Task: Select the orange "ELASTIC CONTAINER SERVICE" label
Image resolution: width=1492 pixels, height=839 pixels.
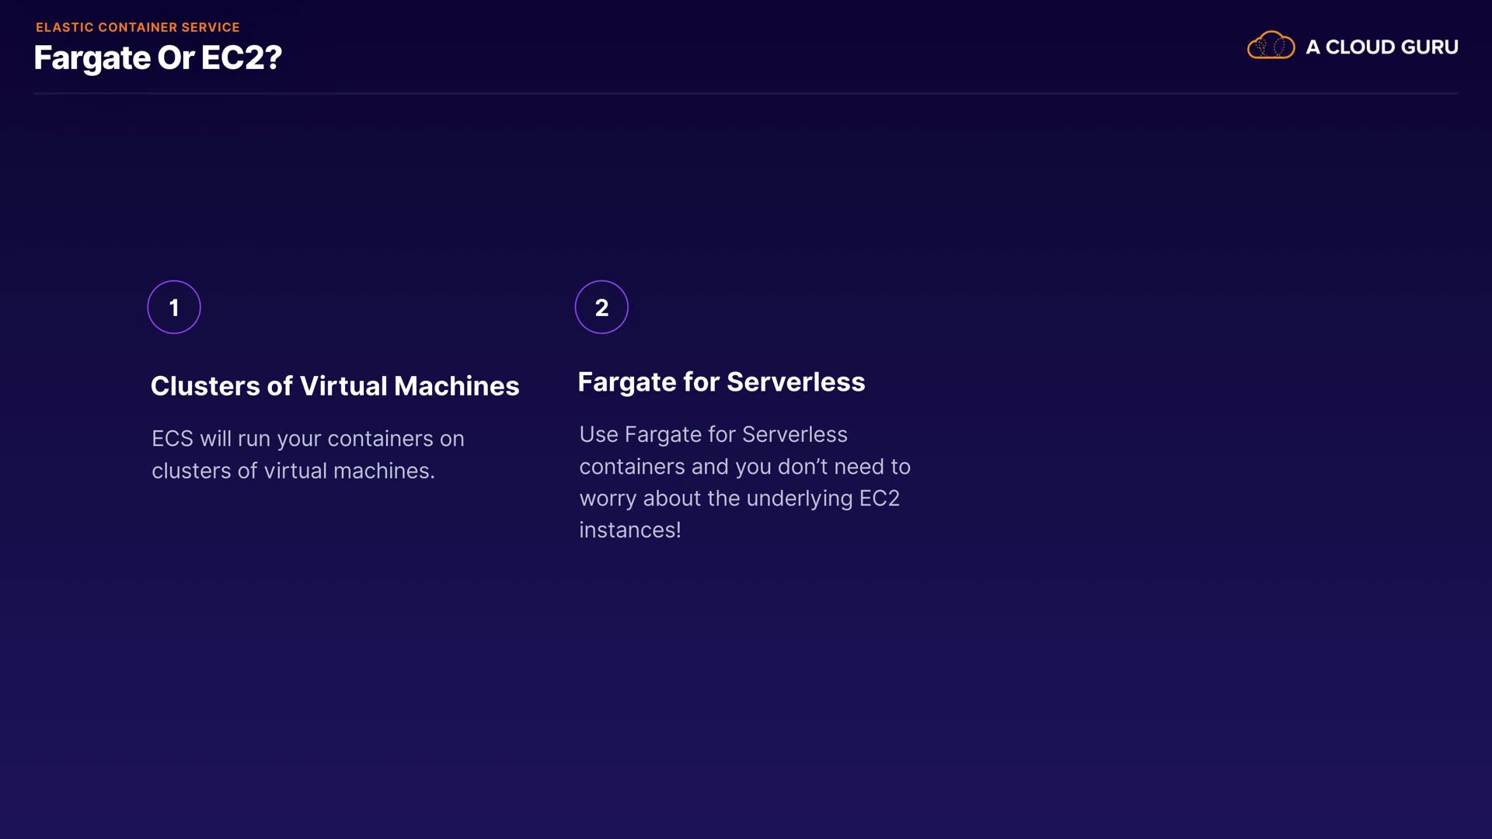Action: click(138, 27)
